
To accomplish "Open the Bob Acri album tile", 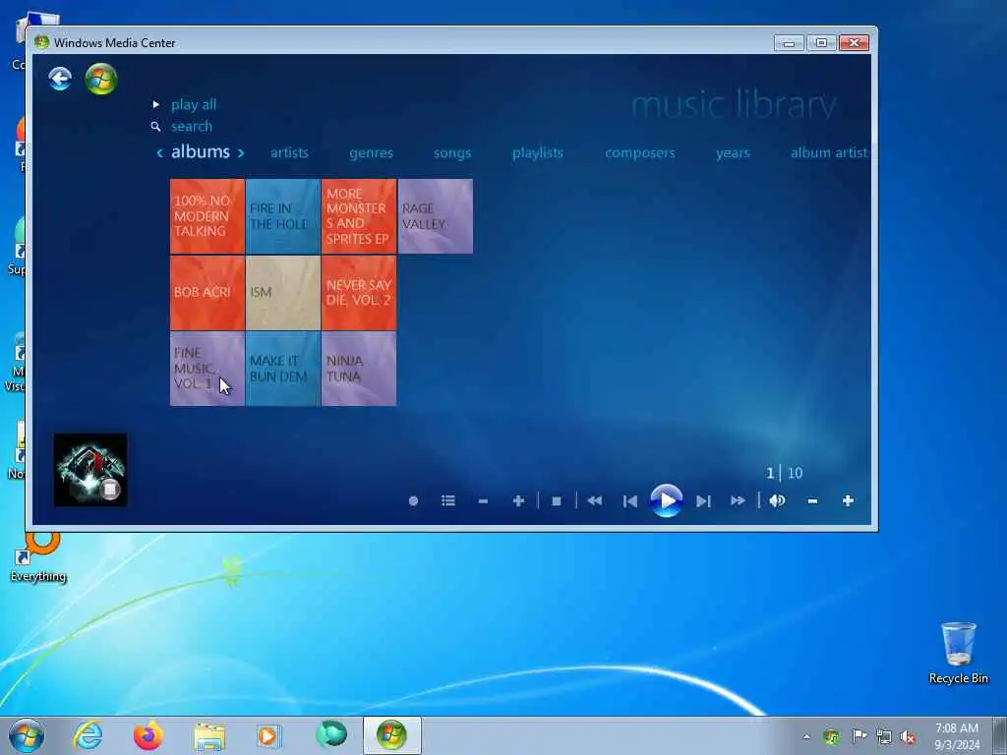I will 207,293.
